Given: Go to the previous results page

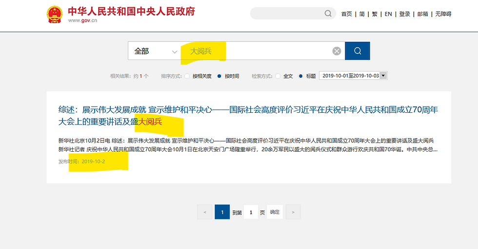Looking at the screenshot, I should (205, 212).
